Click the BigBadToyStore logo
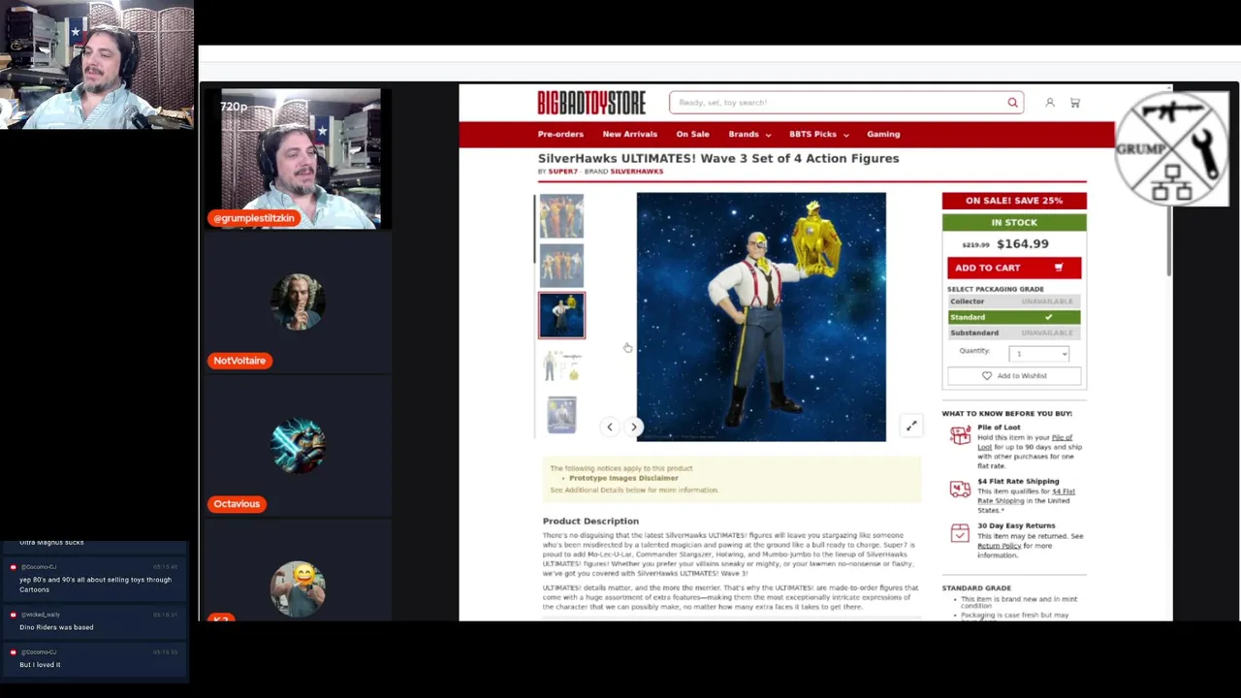 [591, 102]
